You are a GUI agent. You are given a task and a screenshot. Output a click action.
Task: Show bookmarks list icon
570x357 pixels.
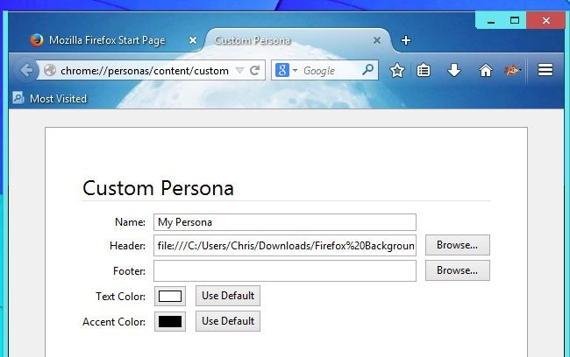tap(424, 70)
